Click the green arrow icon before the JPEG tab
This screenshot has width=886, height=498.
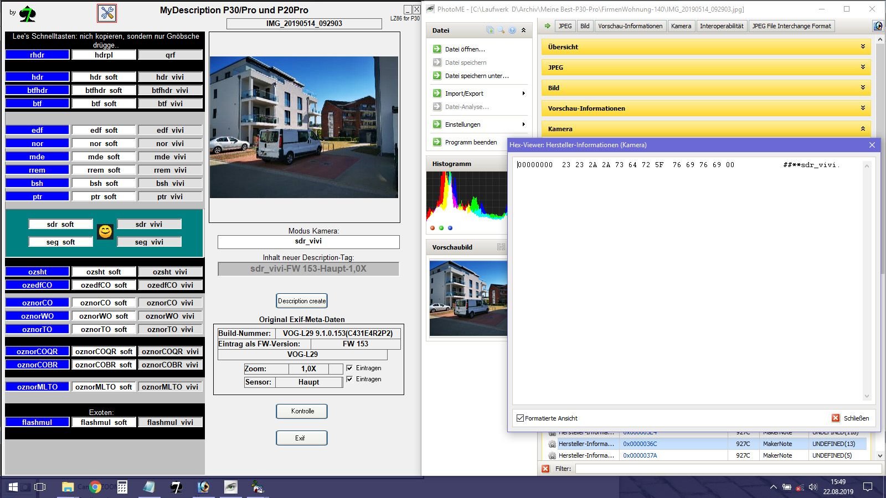click(548, 26)
